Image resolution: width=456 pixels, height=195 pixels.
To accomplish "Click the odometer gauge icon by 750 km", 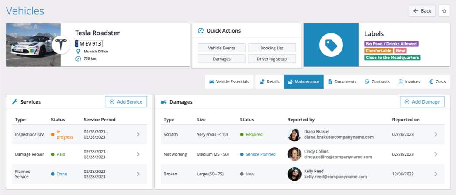I will tap(77, 58).
